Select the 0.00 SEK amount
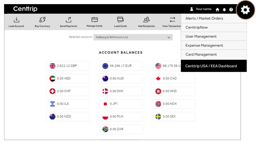This screenshot has width=258, height=152. (x=169, y=116)
